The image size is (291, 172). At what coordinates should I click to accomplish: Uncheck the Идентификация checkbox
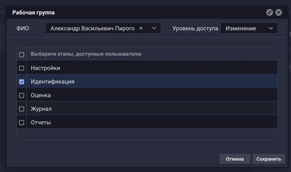point(22,82)
